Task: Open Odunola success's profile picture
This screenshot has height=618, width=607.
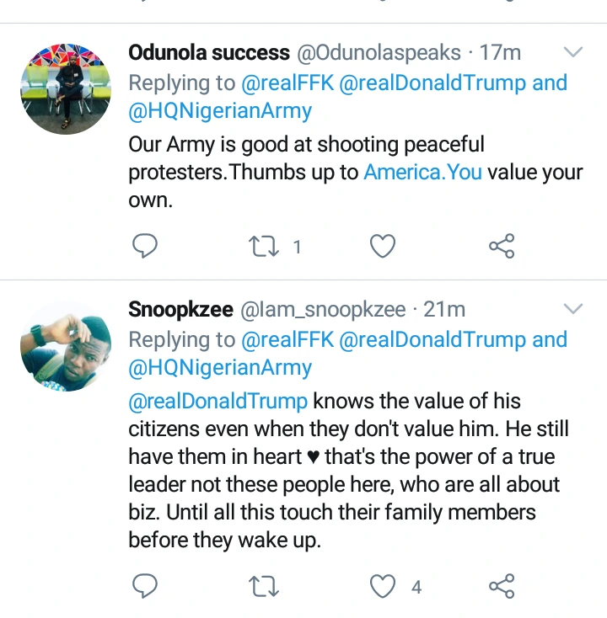Action: (66, 88)
